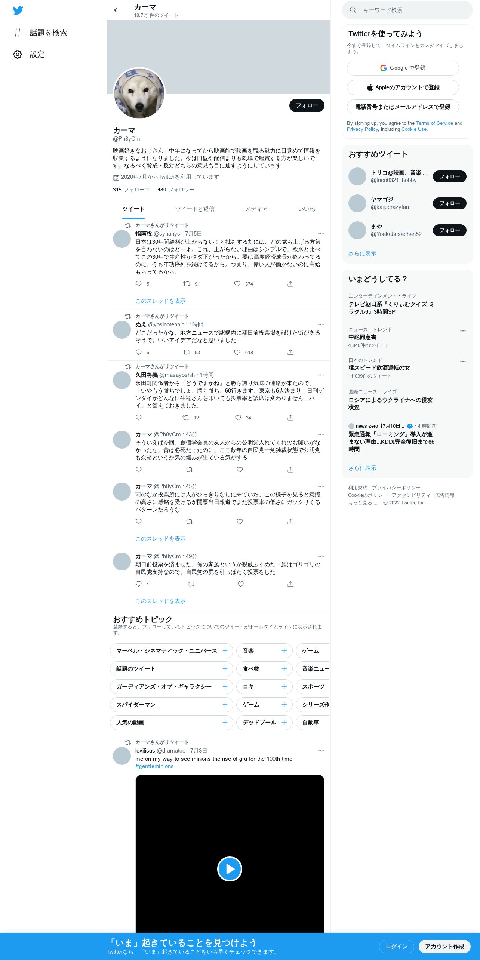The height and width of the screenshot is (960, 480).
Task: Switch to ツイートと返信 tab
Action: [195, 209]
